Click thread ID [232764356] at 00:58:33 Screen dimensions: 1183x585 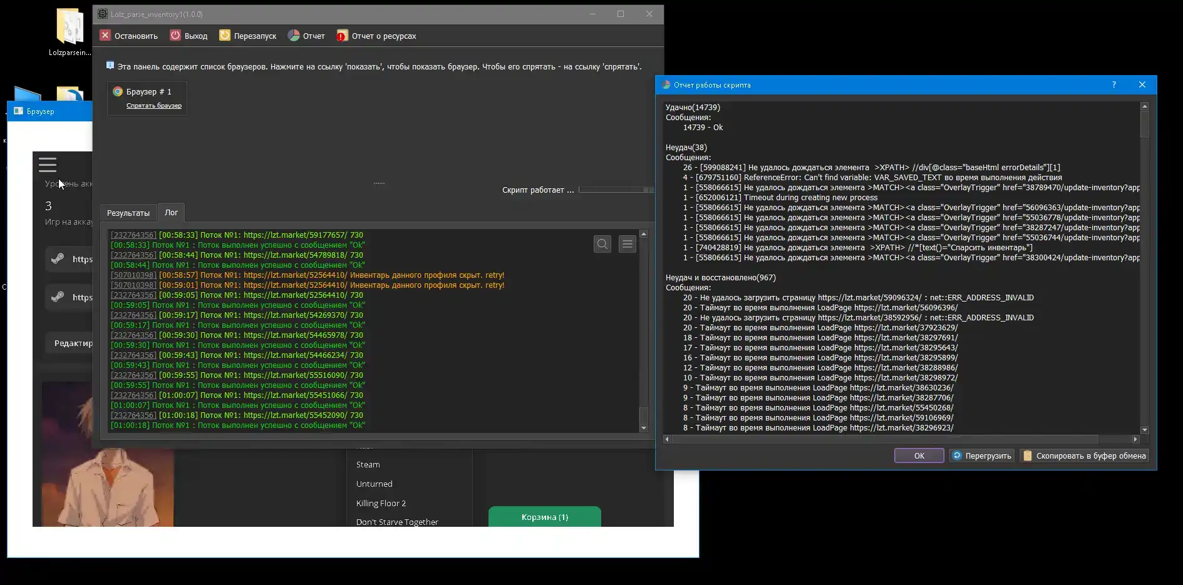pos(133,235)
